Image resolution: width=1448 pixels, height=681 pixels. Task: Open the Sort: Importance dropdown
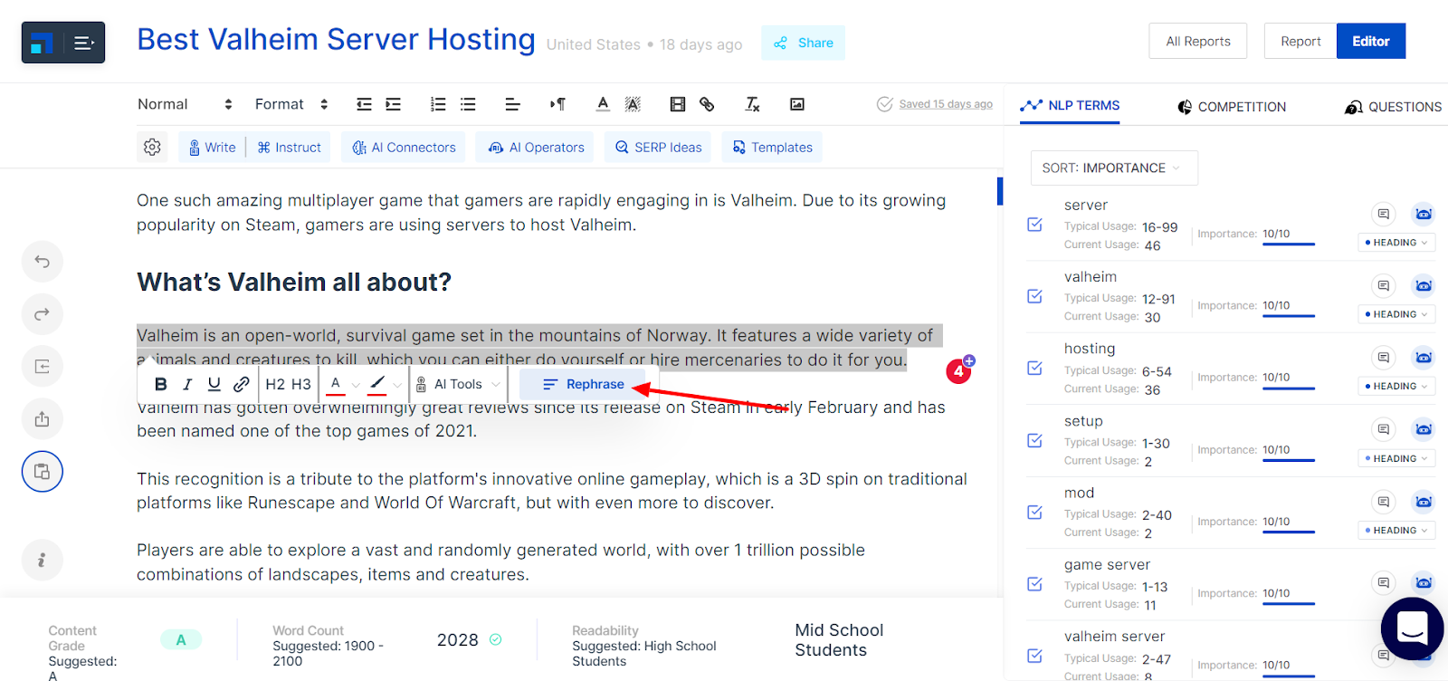pos(1114,168)
